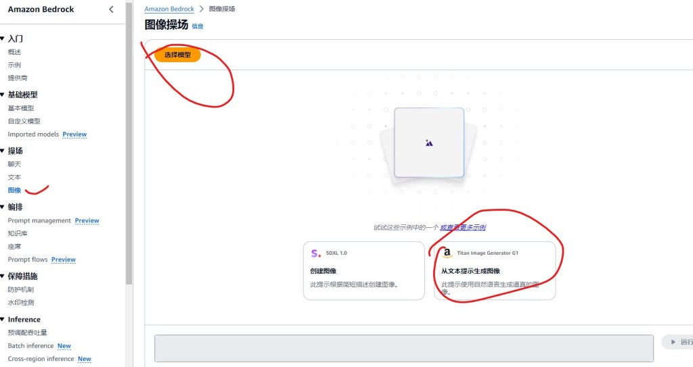This screenshot has width=693, height=367.
Task: Click the 运行 run button
Action: 677,342
